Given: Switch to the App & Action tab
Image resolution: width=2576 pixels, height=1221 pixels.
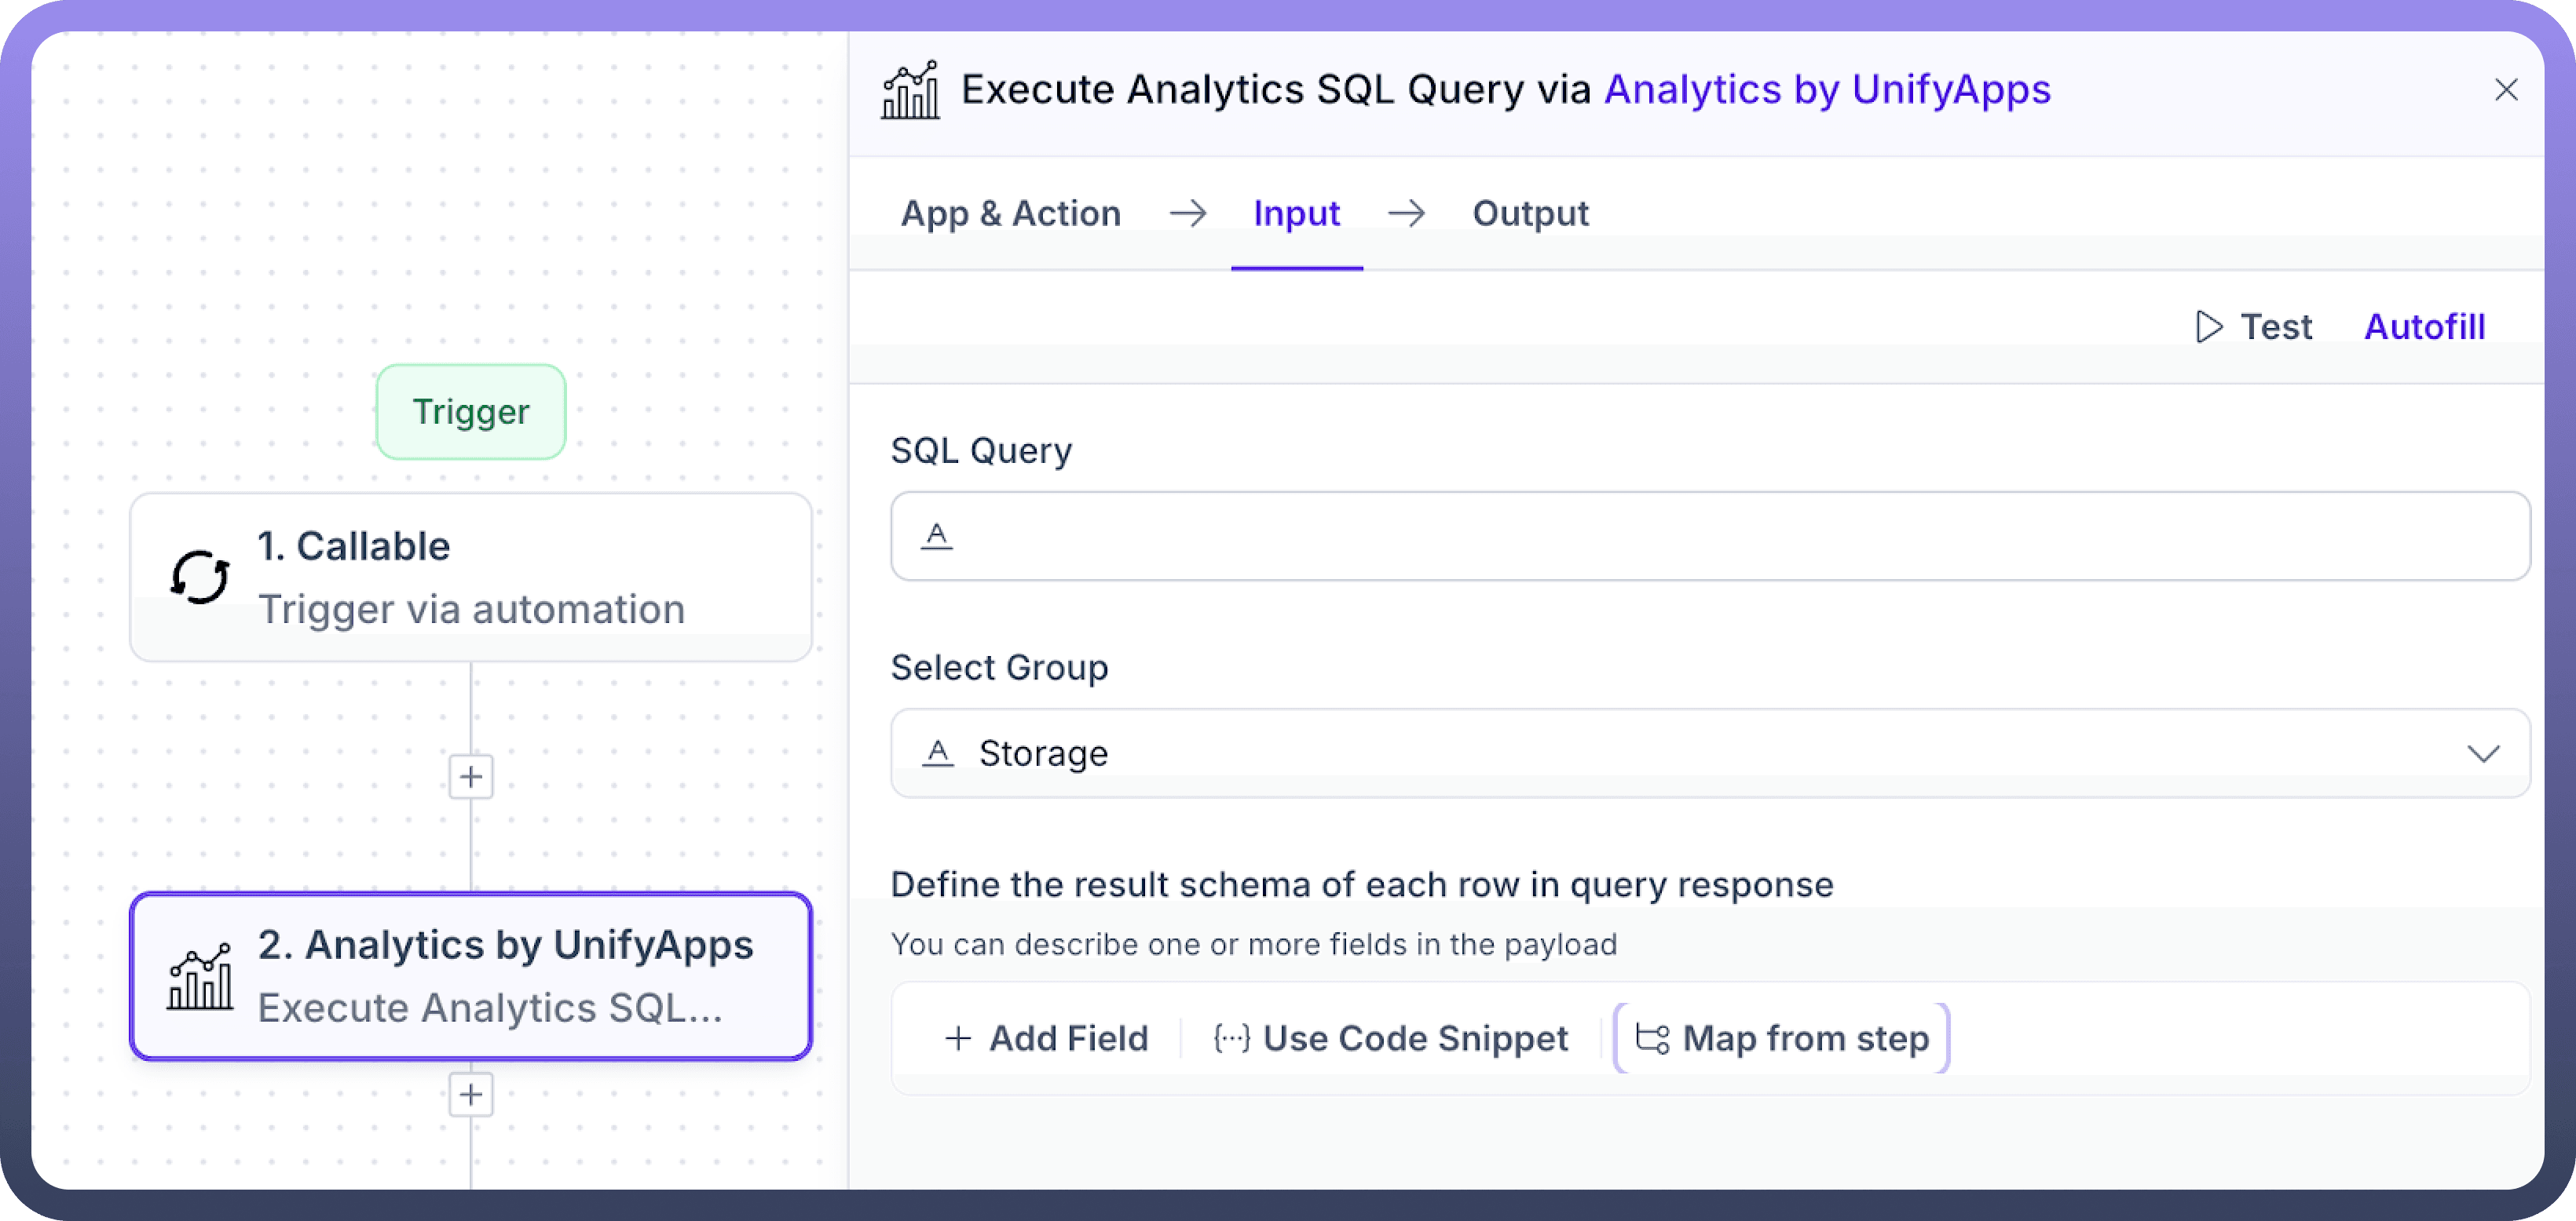Looking at the screenshot, I should [x=1010, y=213].
